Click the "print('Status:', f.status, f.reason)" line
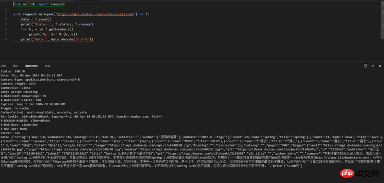 click(57, 24)
